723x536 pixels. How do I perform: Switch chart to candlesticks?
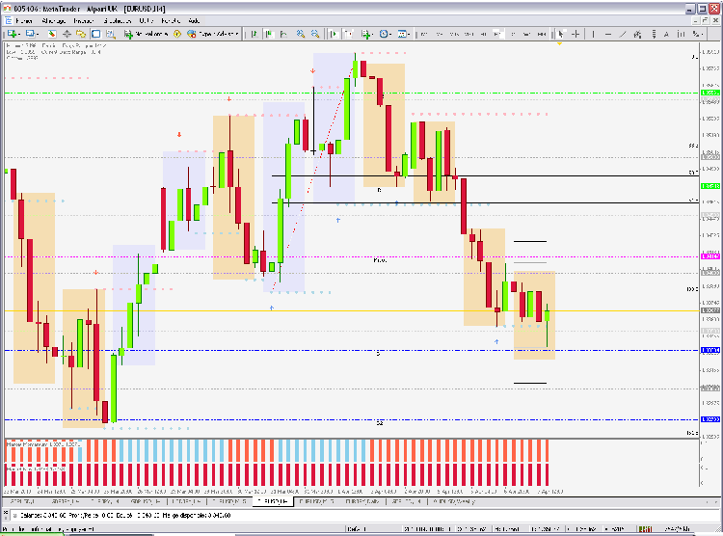(269, 34)
